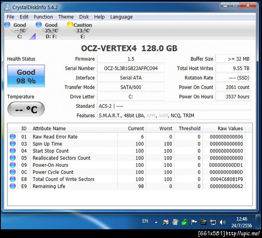Click the Attribute Name column header
Screen dimensions: 262x238
[74, 128]
